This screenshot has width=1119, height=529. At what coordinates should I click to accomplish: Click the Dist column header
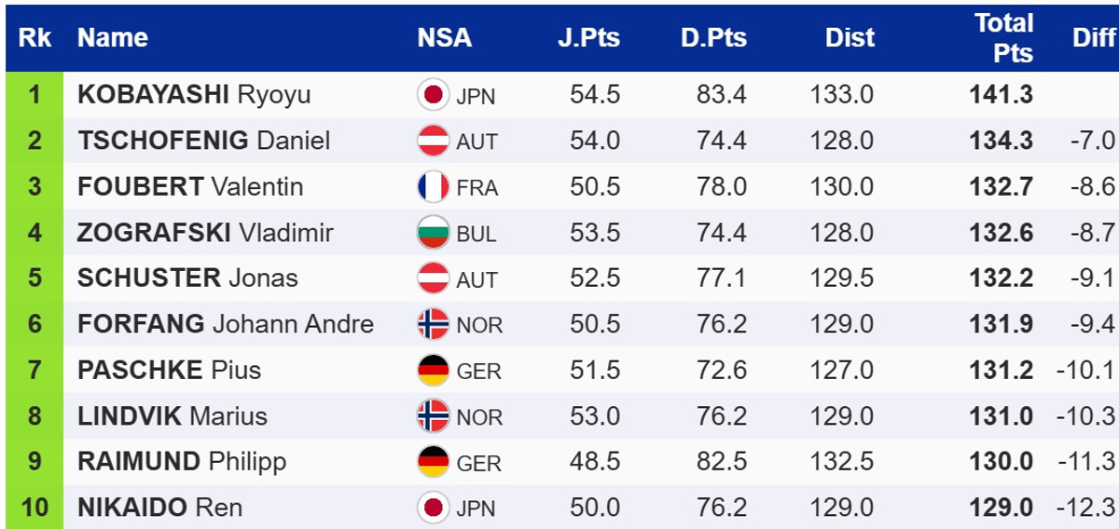click(850, 38)
